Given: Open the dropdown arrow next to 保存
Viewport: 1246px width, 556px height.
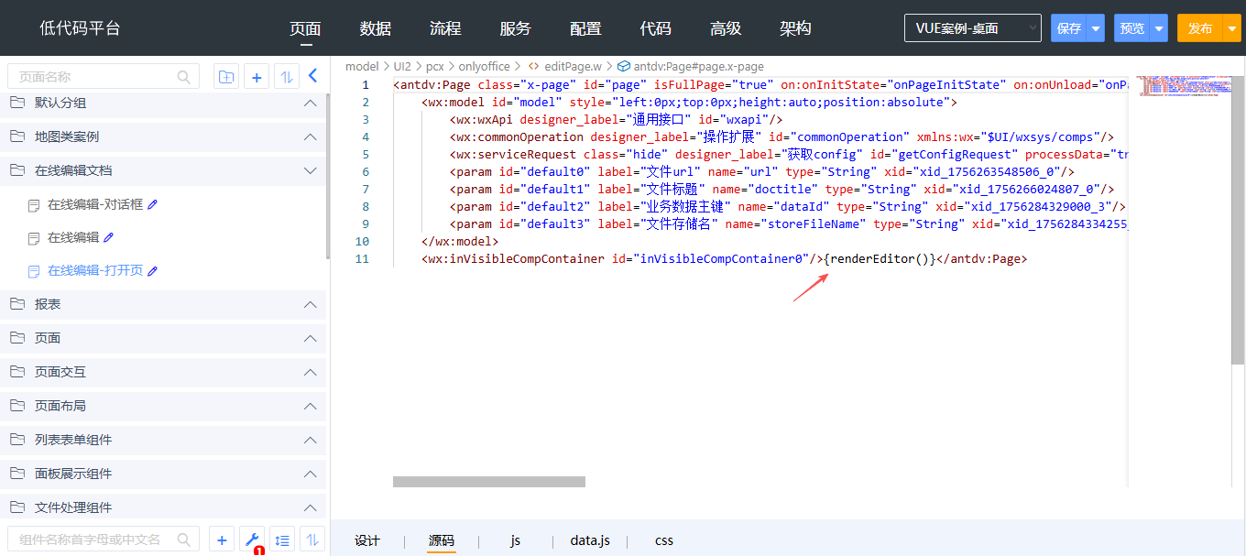Looking at the screenshot, I should point(1095,28).
